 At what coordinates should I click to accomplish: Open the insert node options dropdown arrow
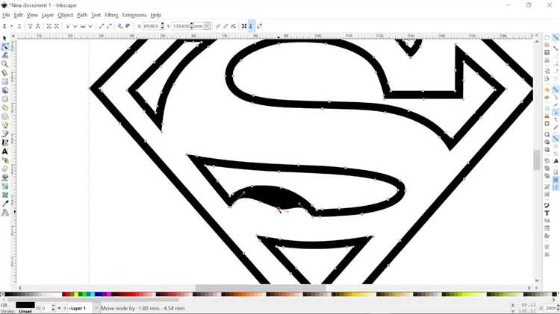[x=11, y=26]
